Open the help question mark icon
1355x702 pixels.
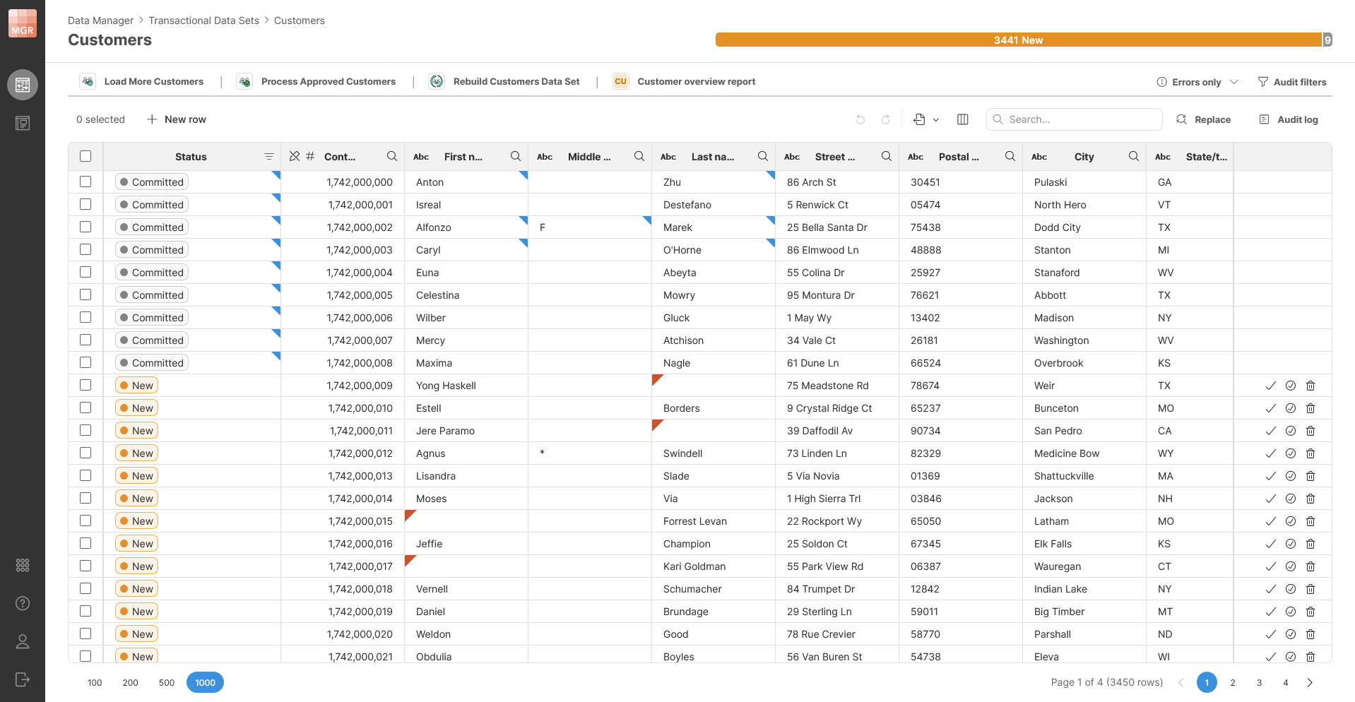(22, 603)
